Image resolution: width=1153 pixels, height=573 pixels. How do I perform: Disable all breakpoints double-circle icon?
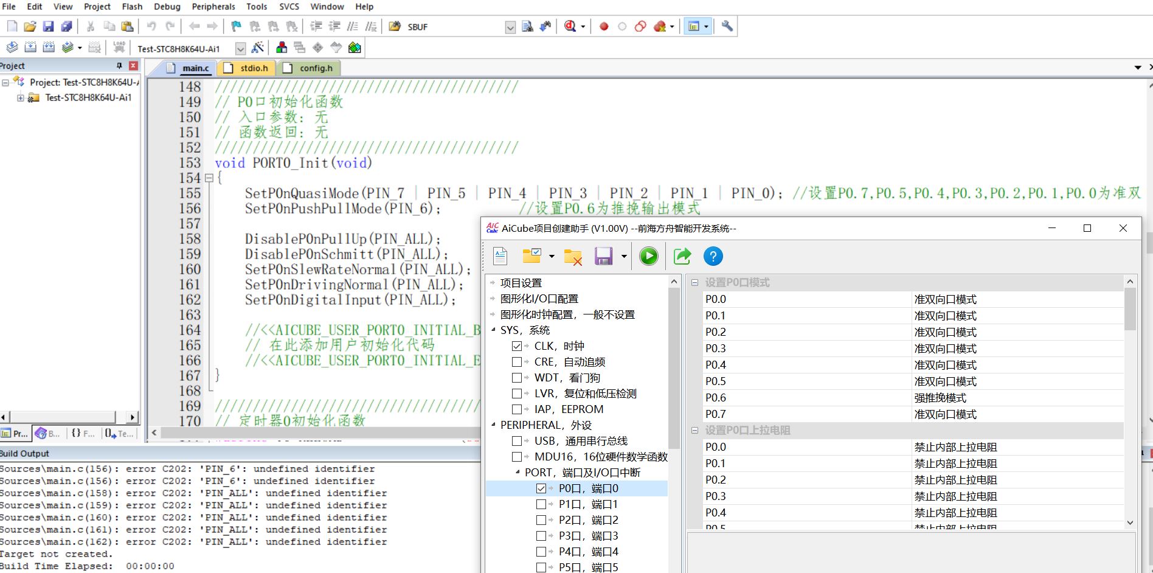(x=640, y=26)
